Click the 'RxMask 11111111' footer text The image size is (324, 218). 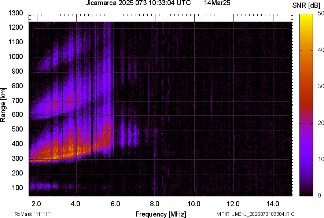tap(33, 214)
